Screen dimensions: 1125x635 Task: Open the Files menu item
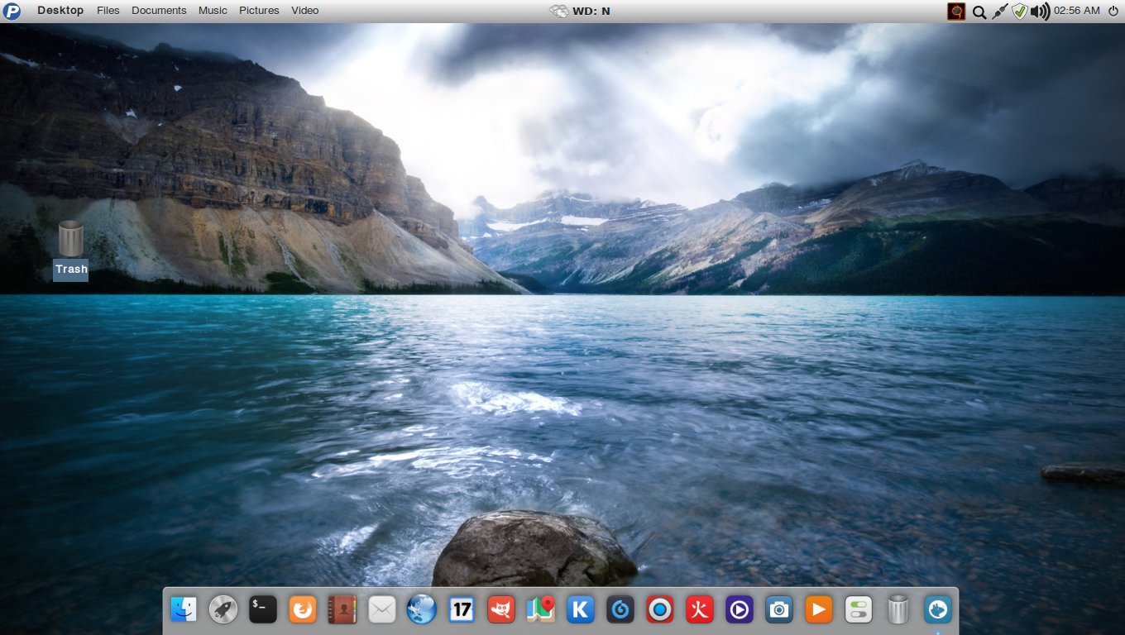point(108,11)
